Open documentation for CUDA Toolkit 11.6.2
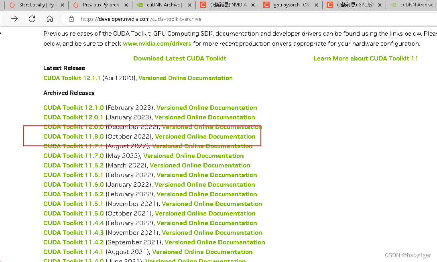 [200, 165]
